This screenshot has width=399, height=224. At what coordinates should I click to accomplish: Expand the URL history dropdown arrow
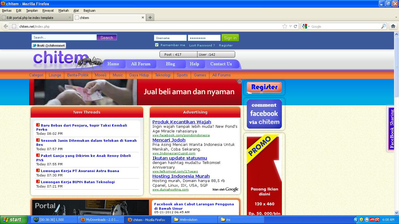pos(290,26)
